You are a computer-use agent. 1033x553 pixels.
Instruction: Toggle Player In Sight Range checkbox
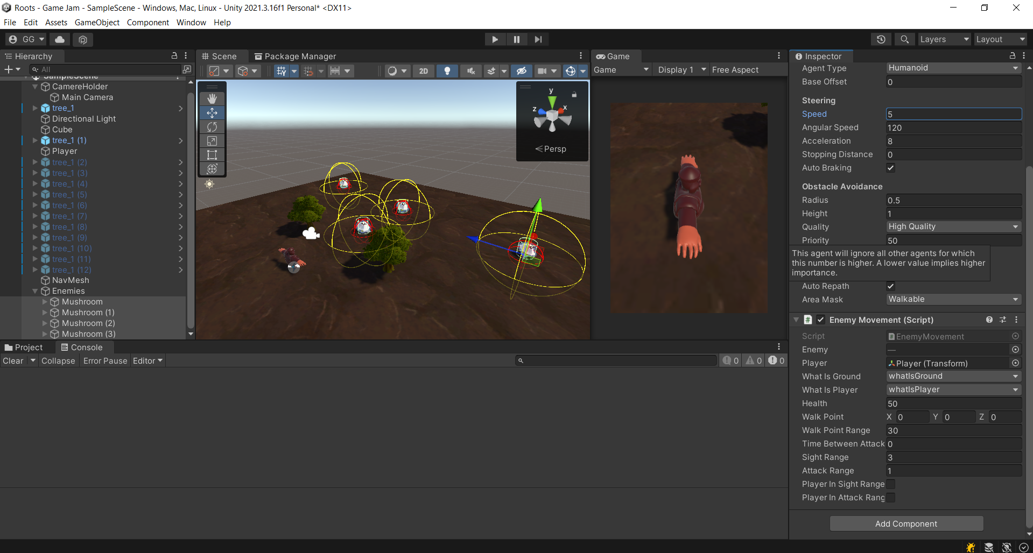[891, 484]
